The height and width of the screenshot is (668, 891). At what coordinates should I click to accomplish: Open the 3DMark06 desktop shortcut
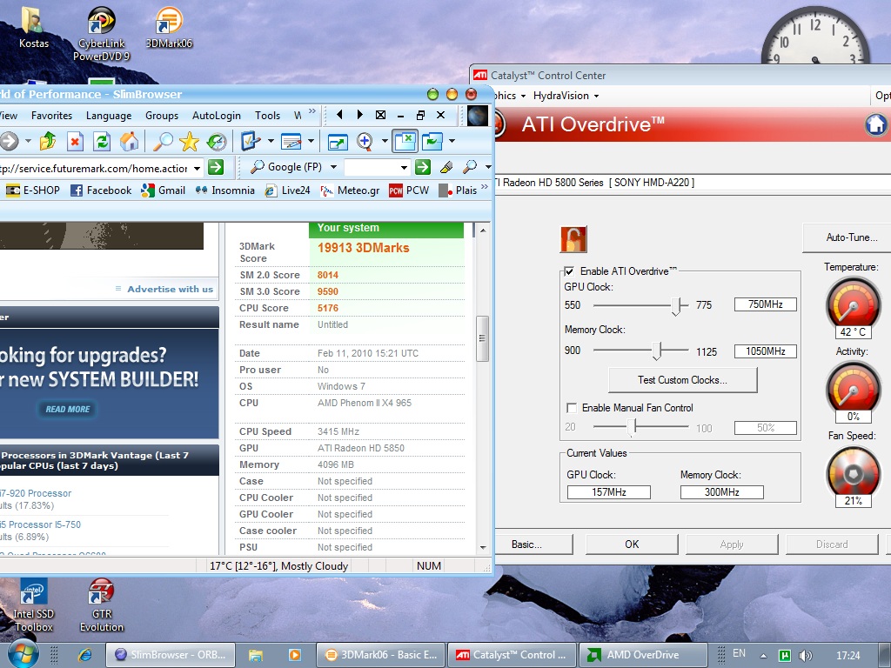click(169, 27)
